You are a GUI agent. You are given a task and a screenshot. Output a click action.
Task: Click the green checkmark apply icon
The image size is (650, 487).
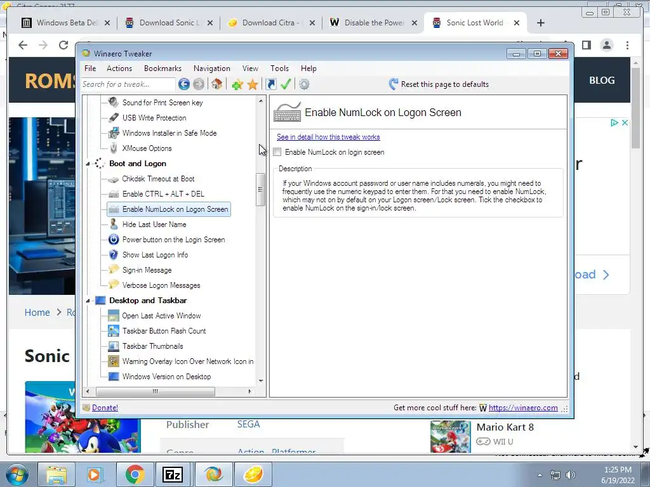click(x=286, y=84)
